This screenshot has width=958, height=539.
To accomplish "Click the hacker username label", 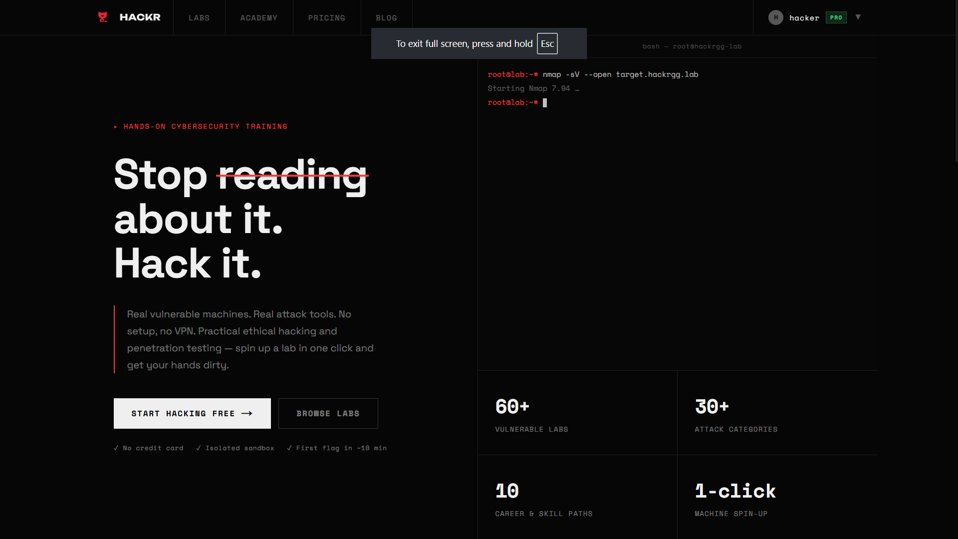I will pos(804,18).
